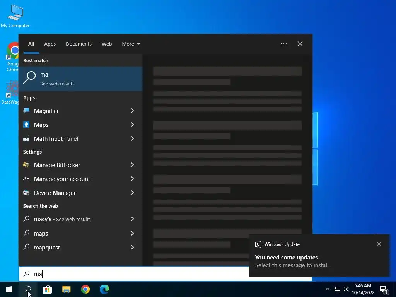
Task: Close the search panel
Action: pos(300,44)
